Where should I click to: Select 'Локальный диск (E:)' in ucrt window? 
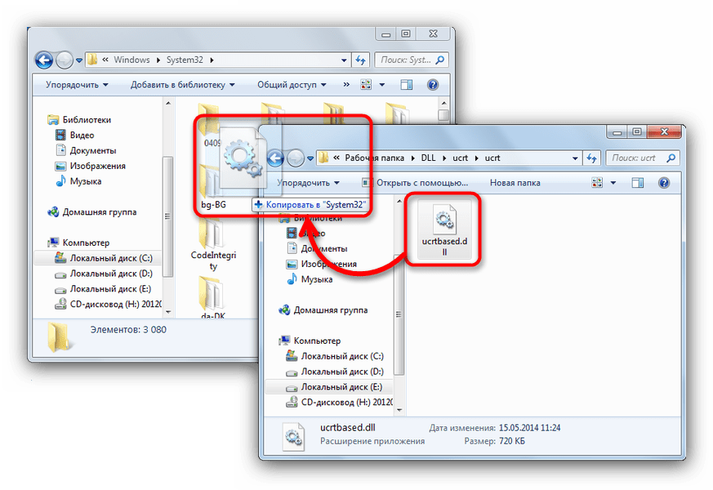click(334, 387)
